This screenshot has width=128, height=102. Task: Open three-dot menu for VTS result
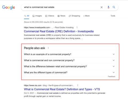click(78, 85)
